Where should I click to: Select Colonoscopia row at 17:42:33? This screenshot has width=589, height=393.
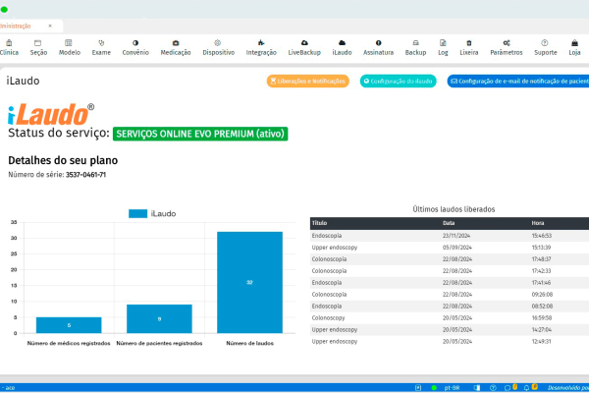point(450,271)
